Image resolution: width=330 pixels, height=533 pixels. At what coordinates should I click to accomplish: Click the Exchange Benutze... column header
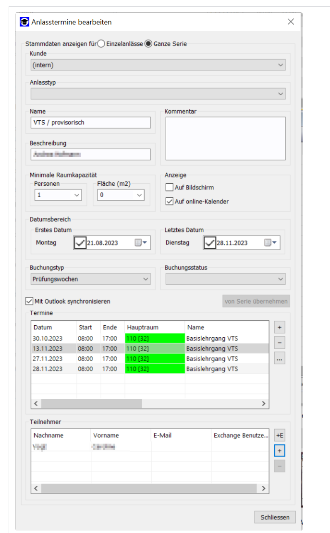tap(240, 435)
